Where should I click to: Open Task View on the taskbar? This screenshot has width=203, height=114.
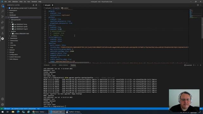point(8,112)
